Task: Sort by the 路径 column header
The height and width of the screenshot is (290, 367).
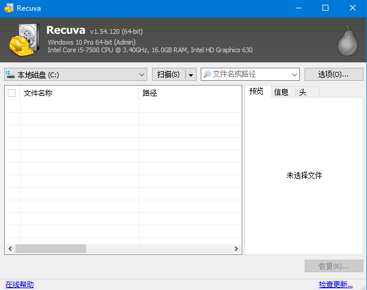Action: pos(190,93)
